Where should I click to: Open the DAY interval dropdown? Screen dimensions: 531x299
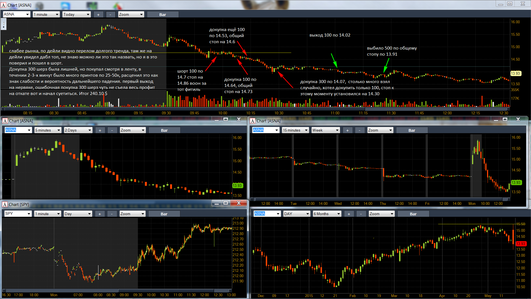(x=296, y=214)
